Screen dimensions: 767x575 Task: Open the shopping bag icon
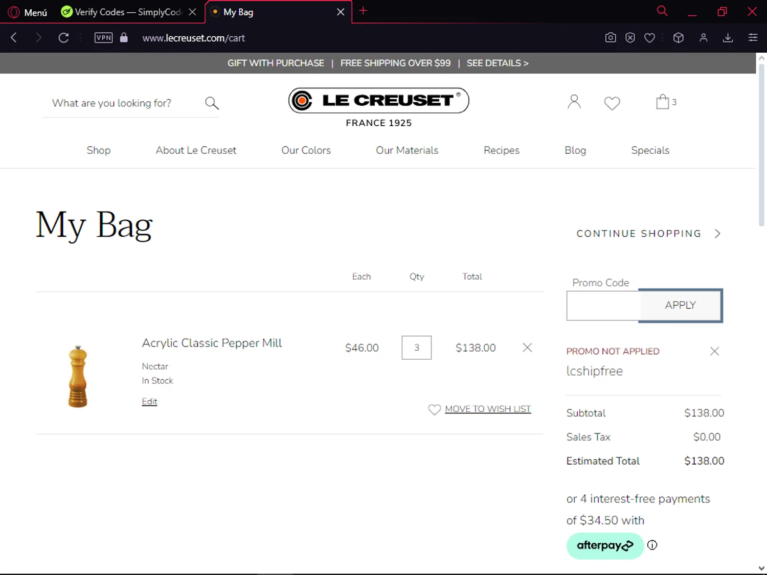663,102
